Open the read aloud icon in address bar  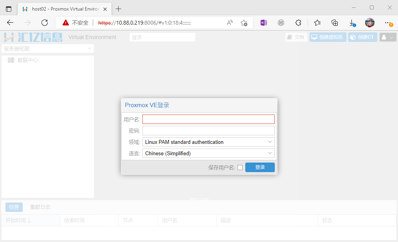click(230, 23)
